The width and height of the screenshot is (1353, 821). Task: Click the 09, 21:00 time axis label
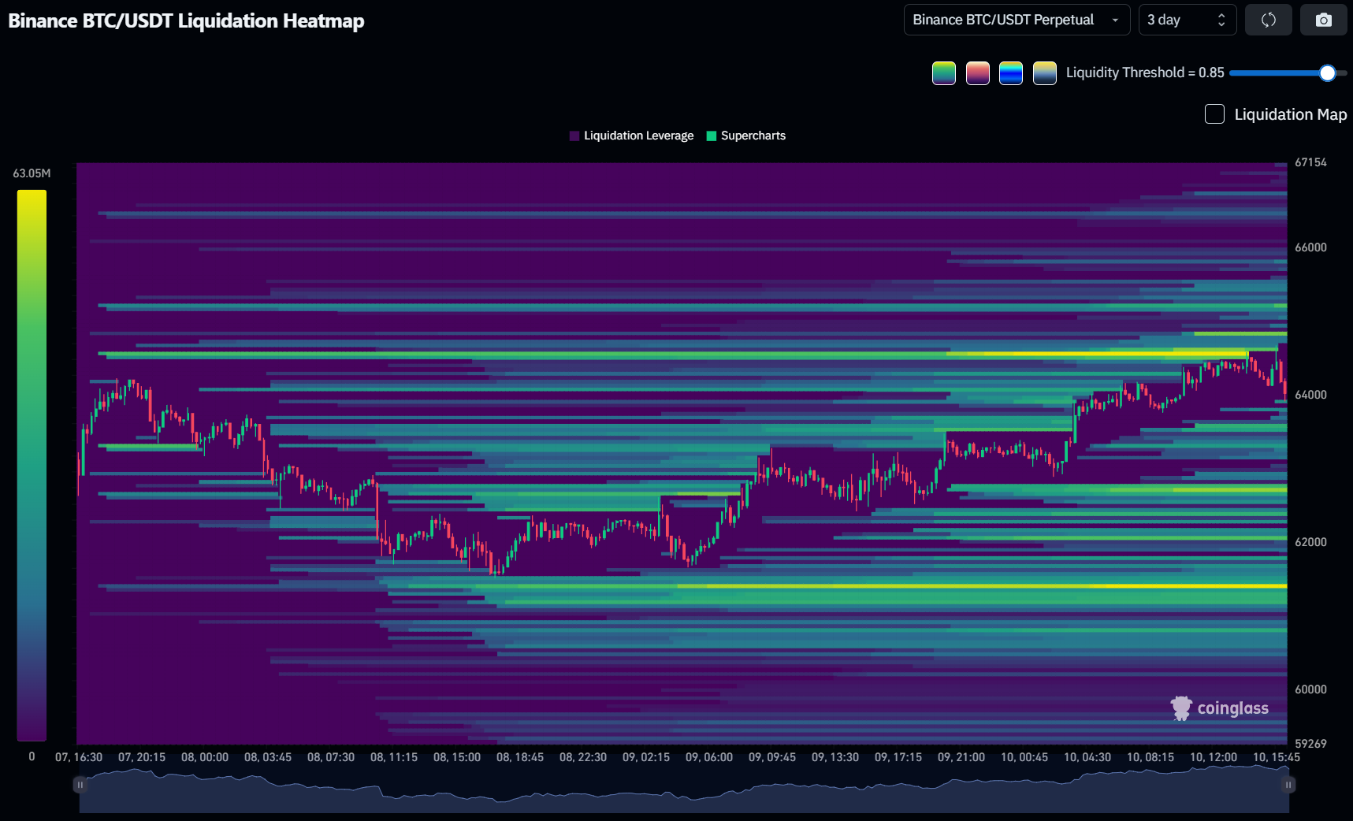(x=961, y=757)
